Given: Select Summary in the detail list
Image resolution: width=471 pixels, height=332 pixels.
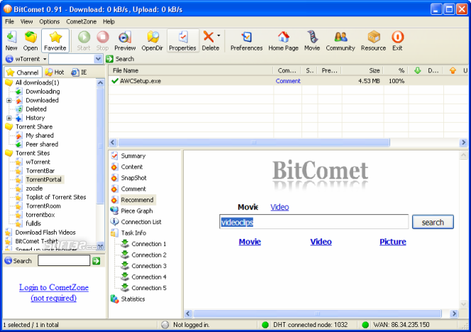Looking at the screenshot, I should pyautogui.click(x=133, y=156).
